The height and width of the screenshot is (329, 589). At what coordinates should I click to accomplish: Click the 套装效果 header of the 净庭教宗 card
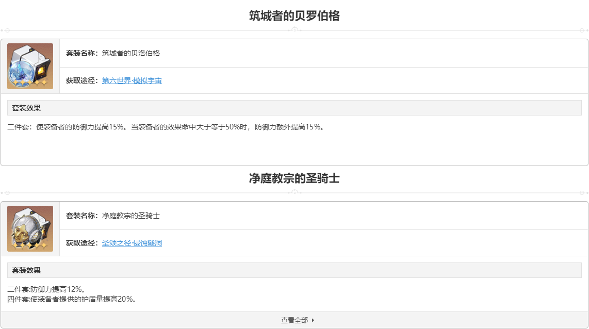point(294,270)
